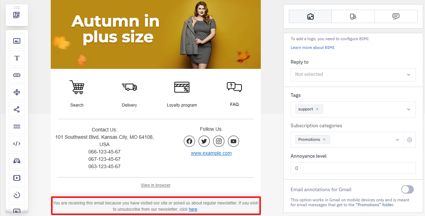Viewport: 425px width, 216px height.
Task: Switch to the email settings tab
Action: point(310,16)
